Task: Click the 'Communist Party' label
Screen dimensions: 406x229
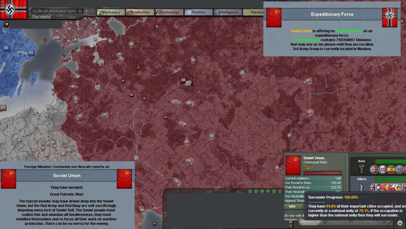Action: coord(315,163)
